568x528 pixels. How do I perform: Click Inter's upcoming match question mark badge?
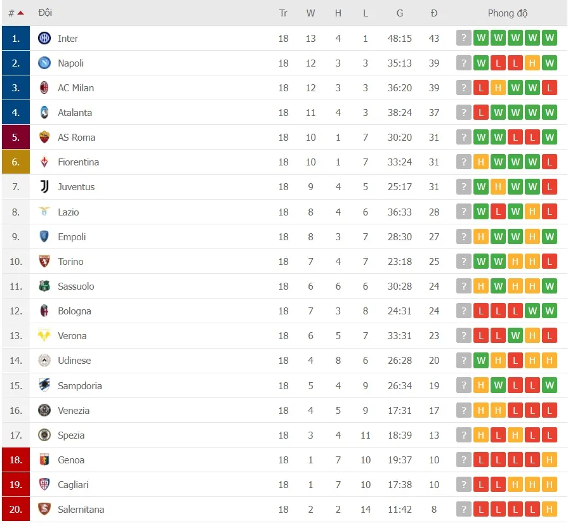[464, 38]
